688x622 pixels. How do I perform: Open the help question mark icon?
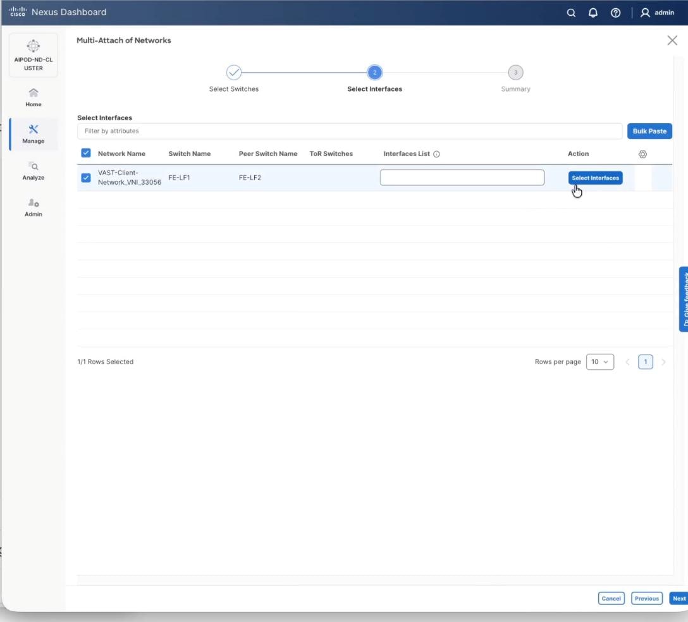coord(615,13)
